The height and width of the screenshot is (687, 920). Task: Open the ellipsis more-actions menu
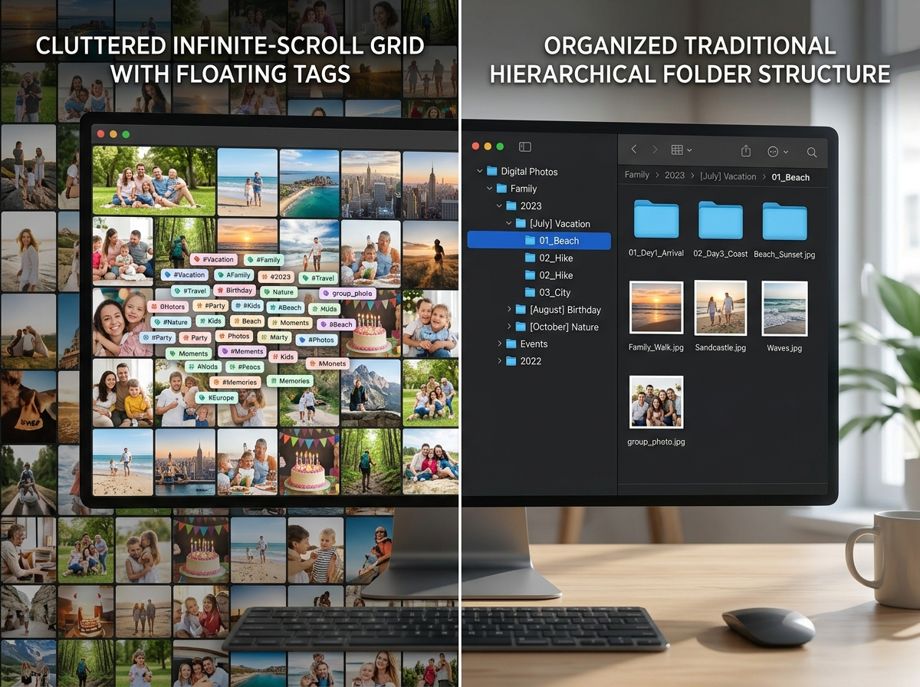(777, 151)
